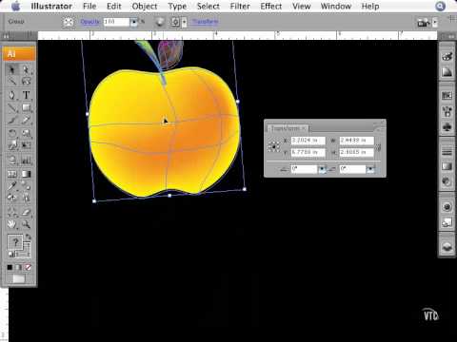Select the Rectangle tool
Image resolution: width=457 pixels, height=342 pixels.
(x=26, y=108)
